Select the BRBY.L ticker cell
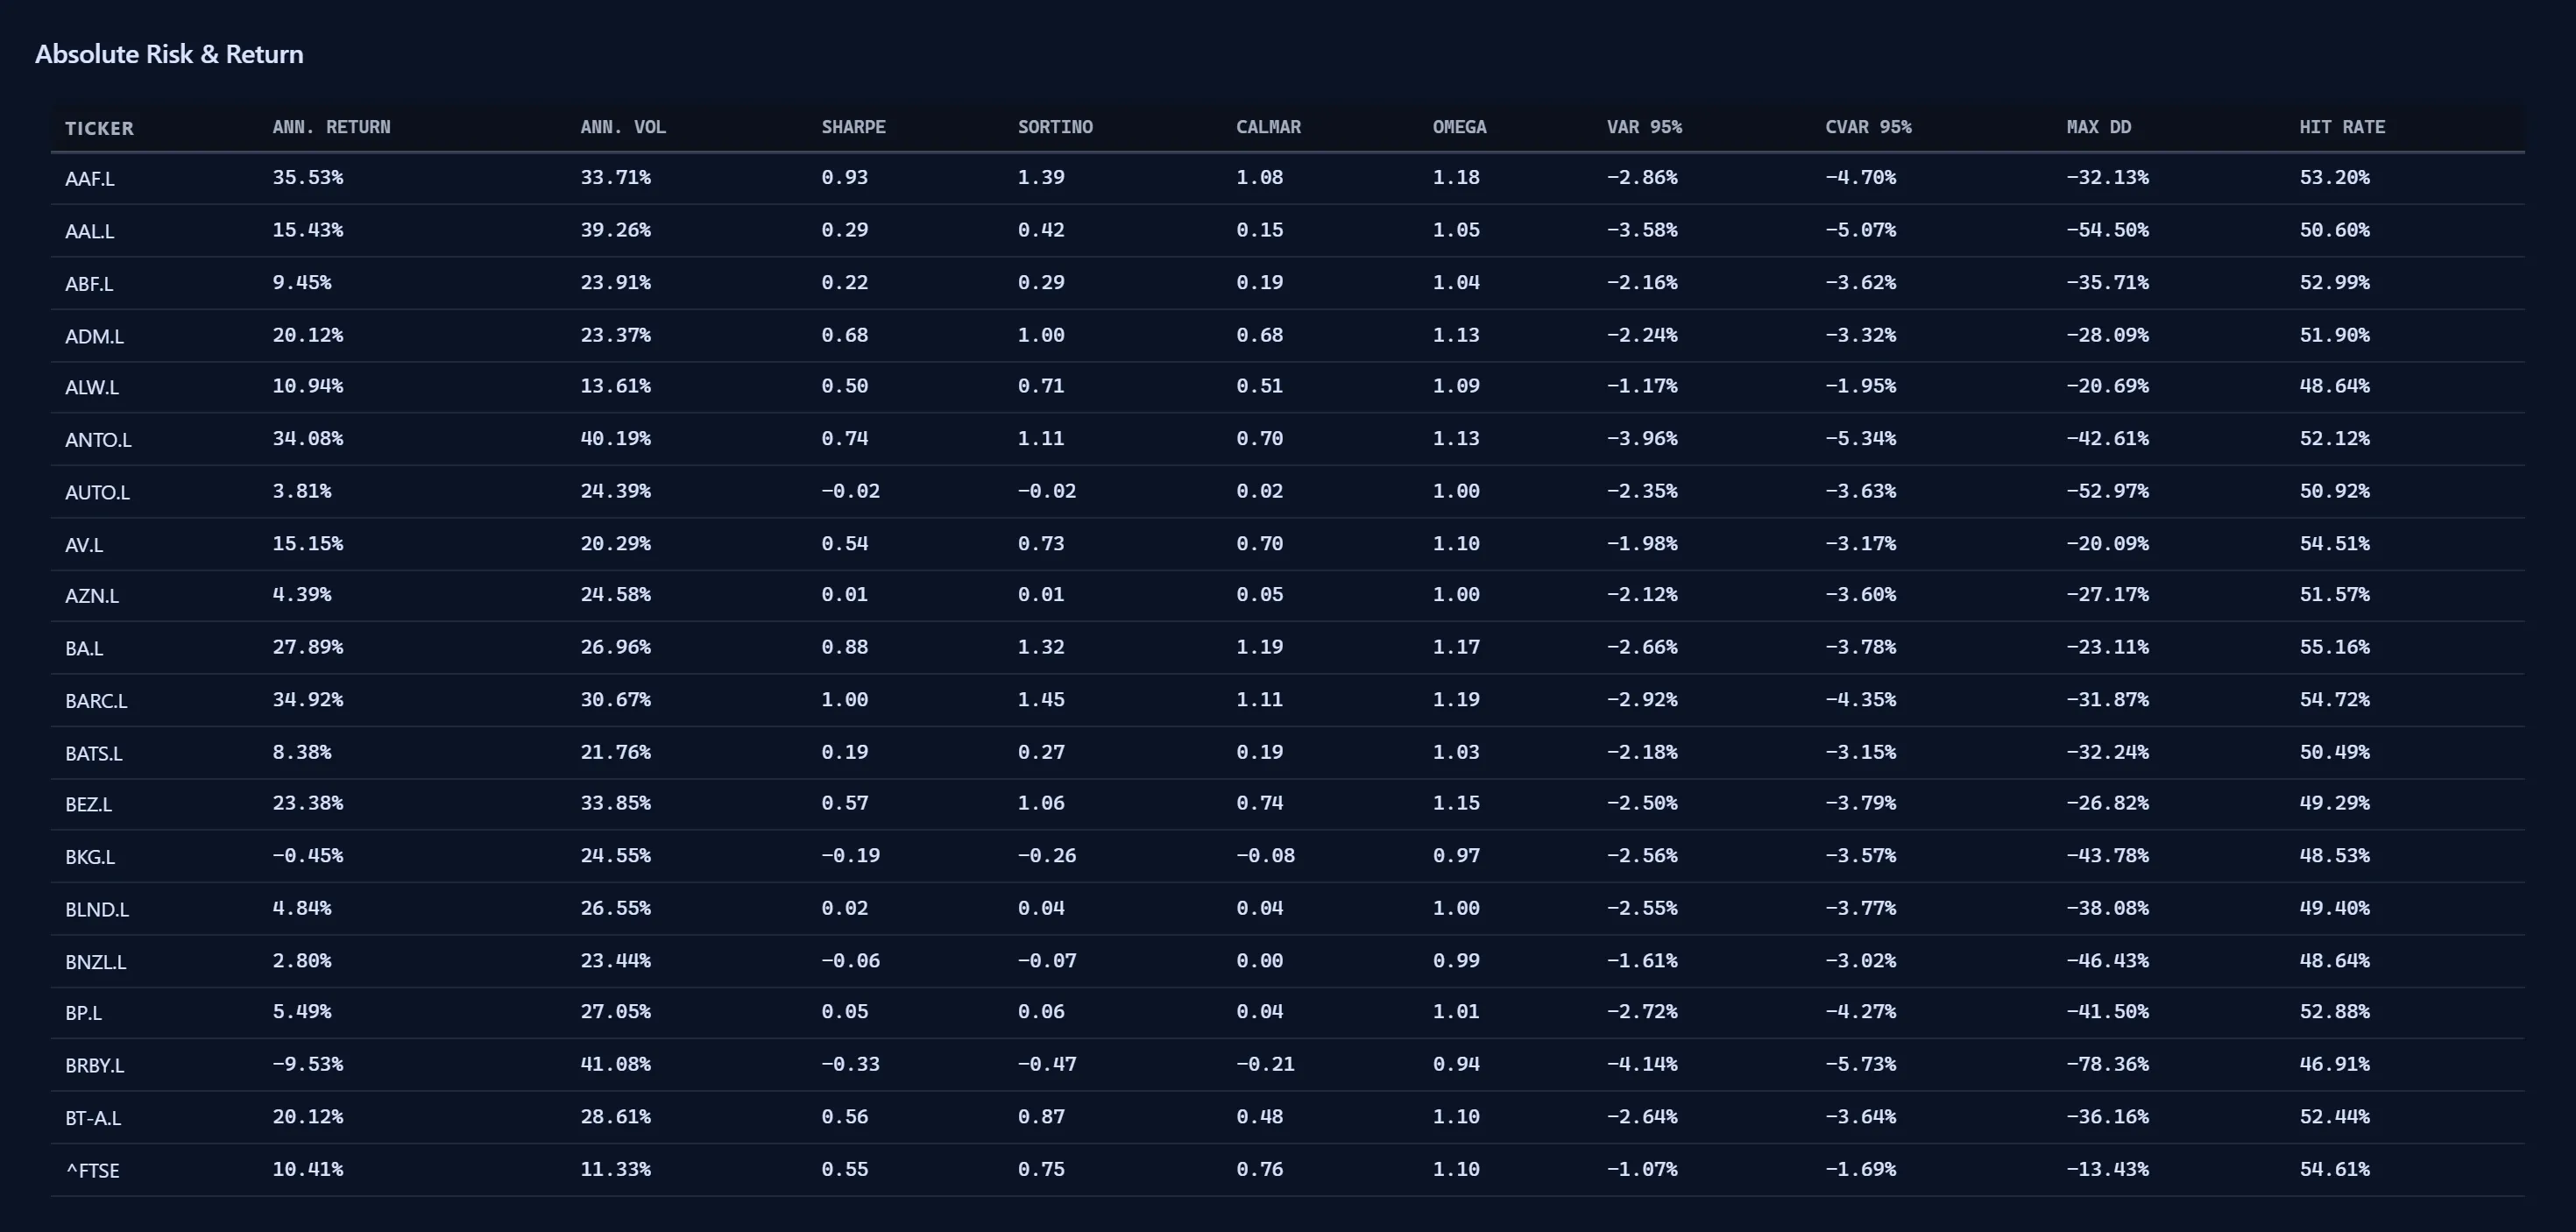The height and width of the screenshot is (1232, 2576). 95,1066
